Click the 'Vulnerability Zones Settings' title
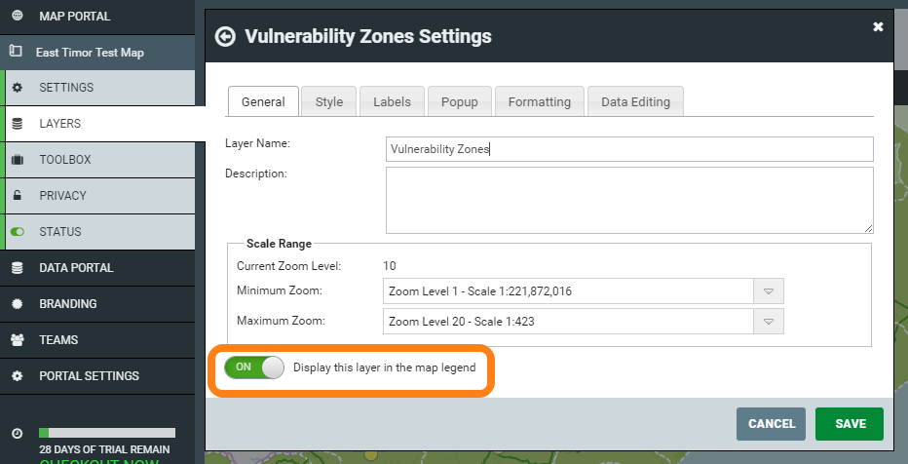The image size is (908, 464). (368, 36)
